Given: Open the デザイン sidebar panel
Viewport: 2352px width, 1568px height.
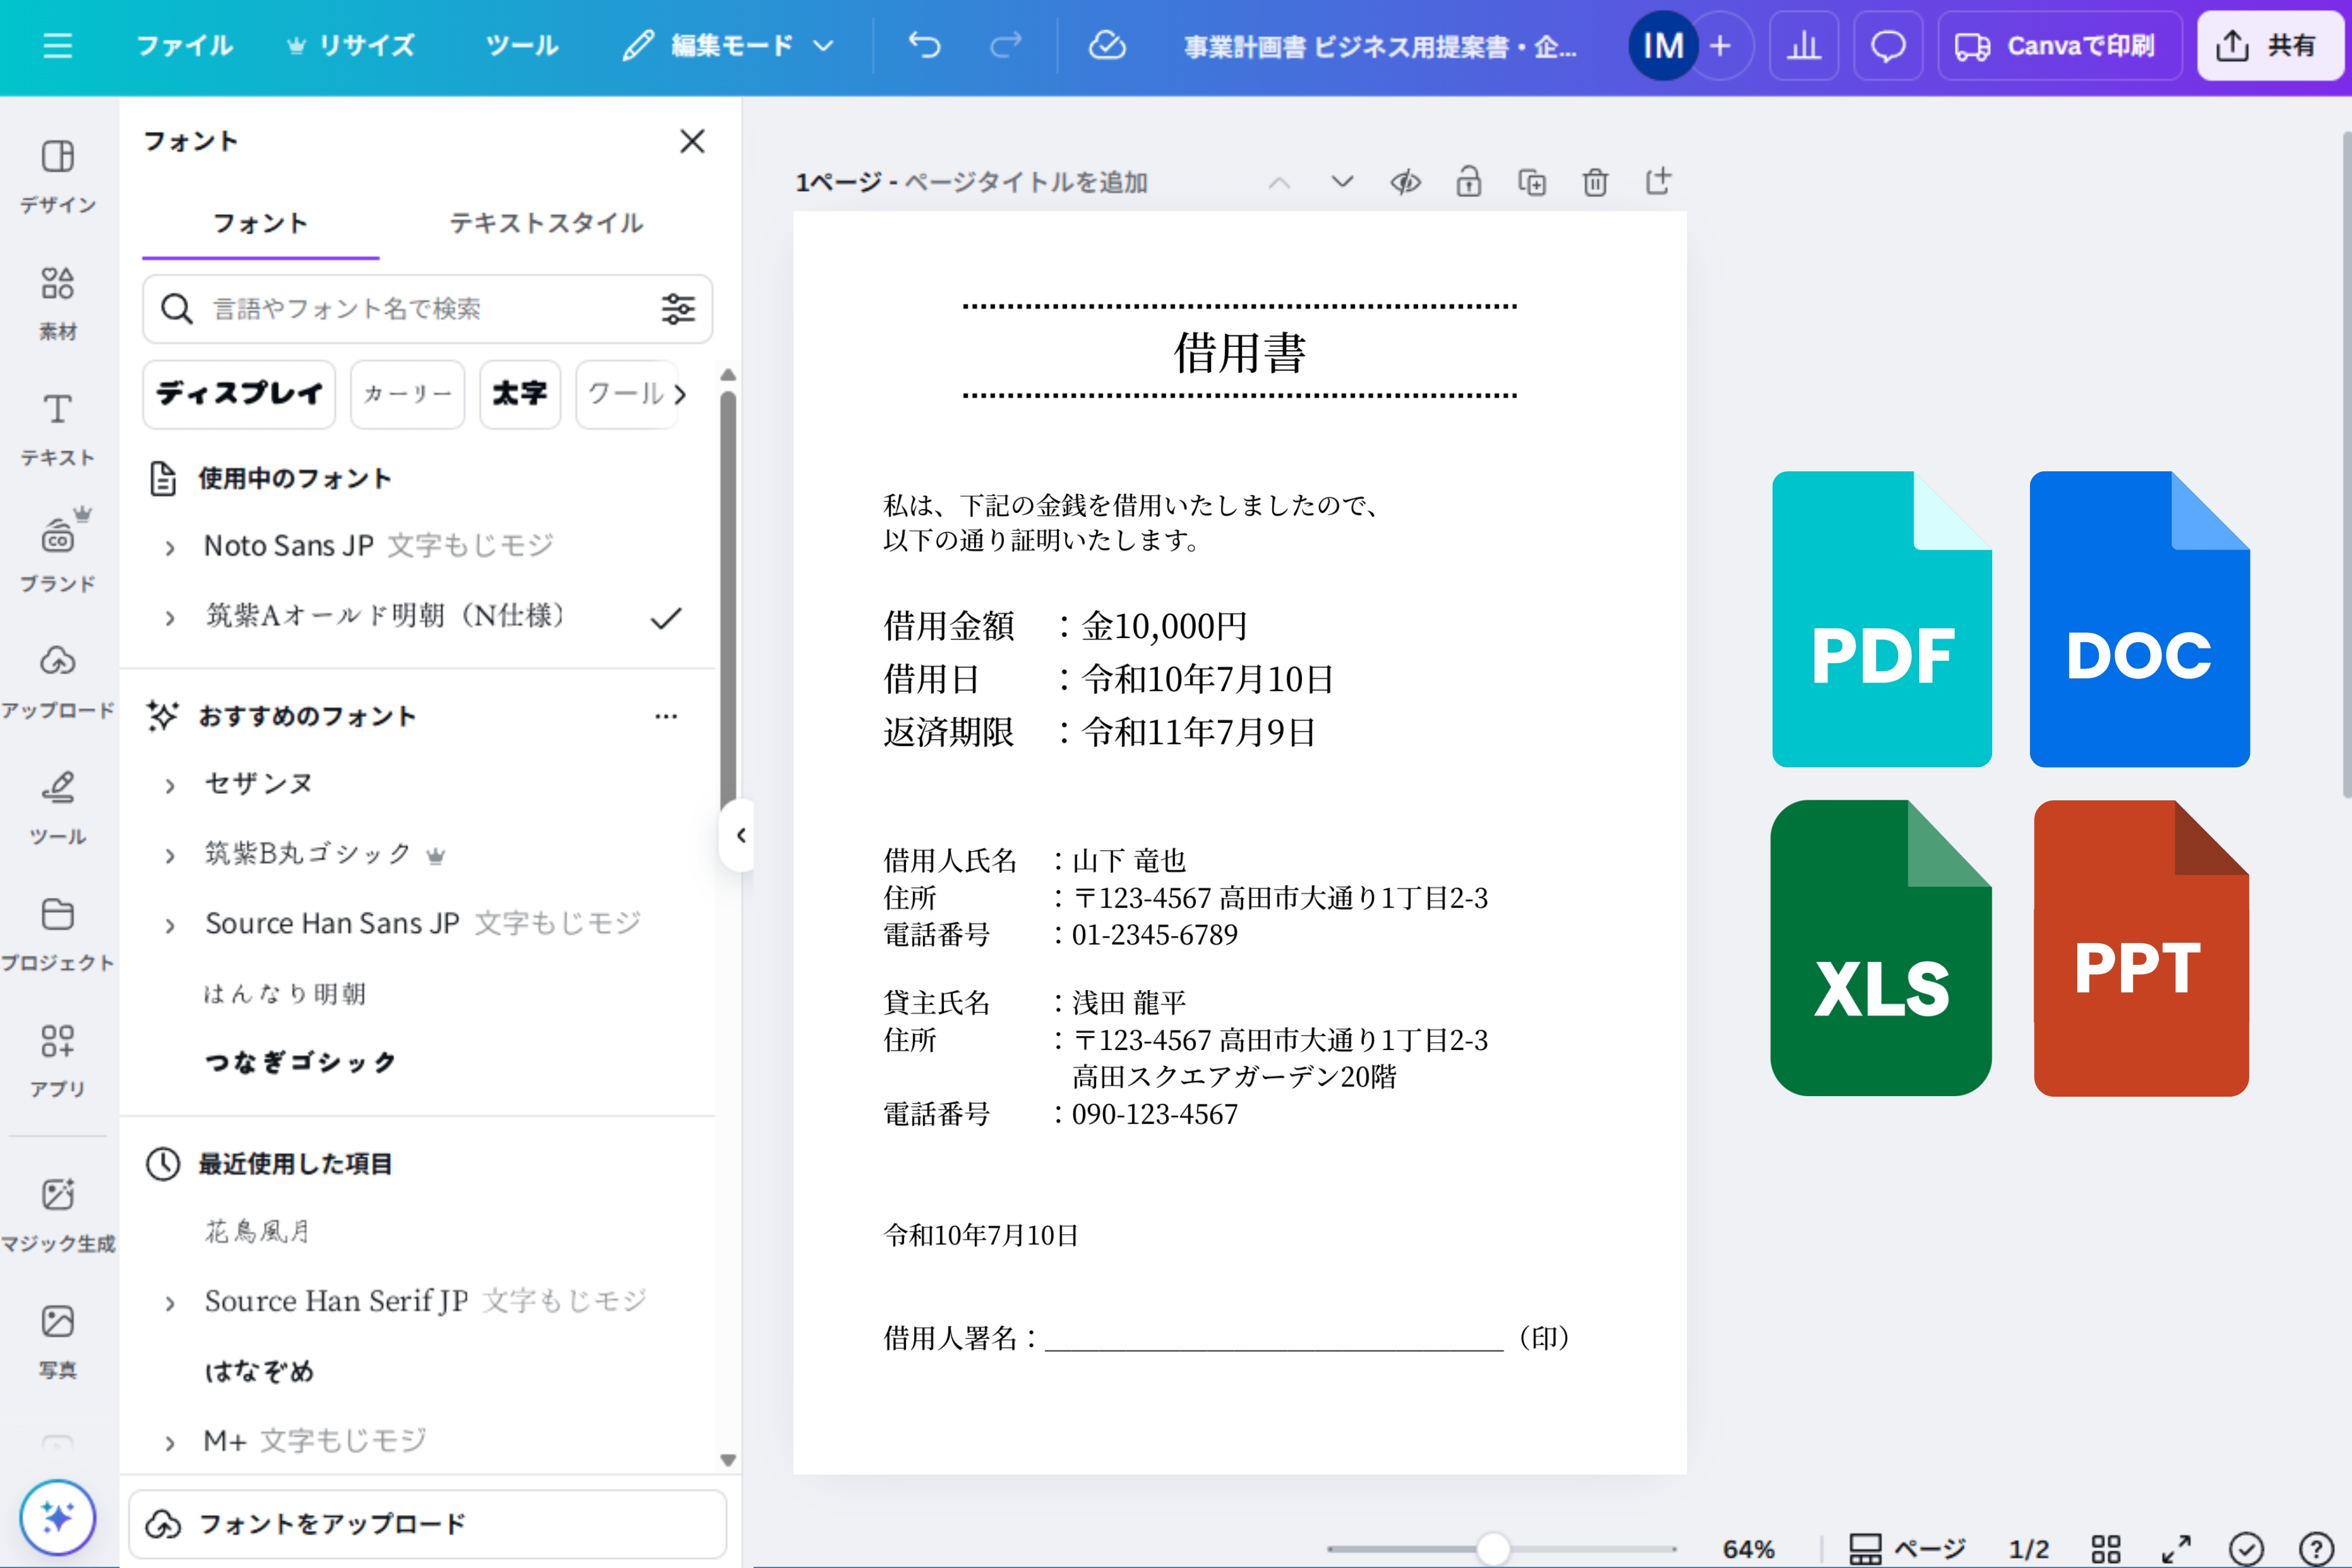Looking at the screenshot, I should point(58,176).
